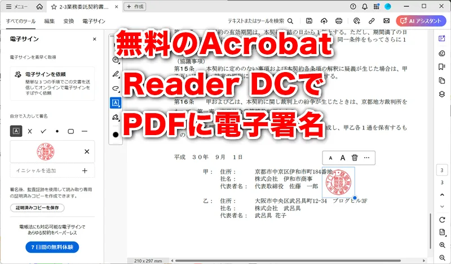The image size is (451, 264).
Task: Click the vertical scrollbar thumb
Action: (x=430, y=231)
